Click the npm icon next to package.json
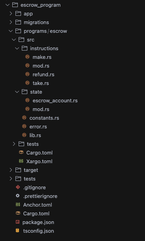The image size is (145, 241). click(18, 222)
